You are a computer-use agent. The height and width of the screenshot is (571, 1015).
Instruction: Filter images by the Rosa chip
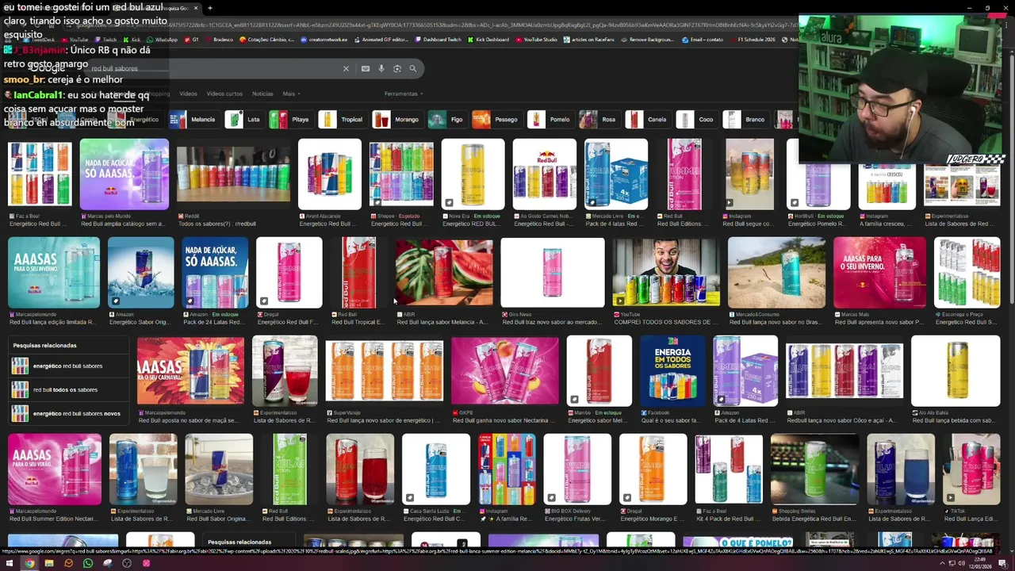click(x=599, y=120)
